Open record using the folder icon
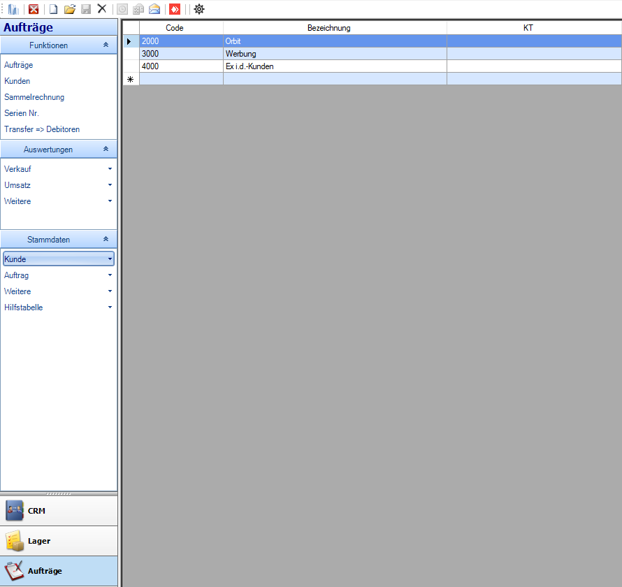The height and width of the screenshot is (587, 622). [x=70, y=8]
